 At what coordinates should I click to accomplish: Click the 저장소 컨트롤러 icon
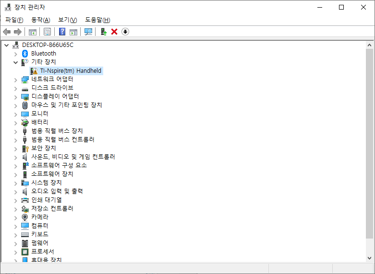tap(25, 209)
